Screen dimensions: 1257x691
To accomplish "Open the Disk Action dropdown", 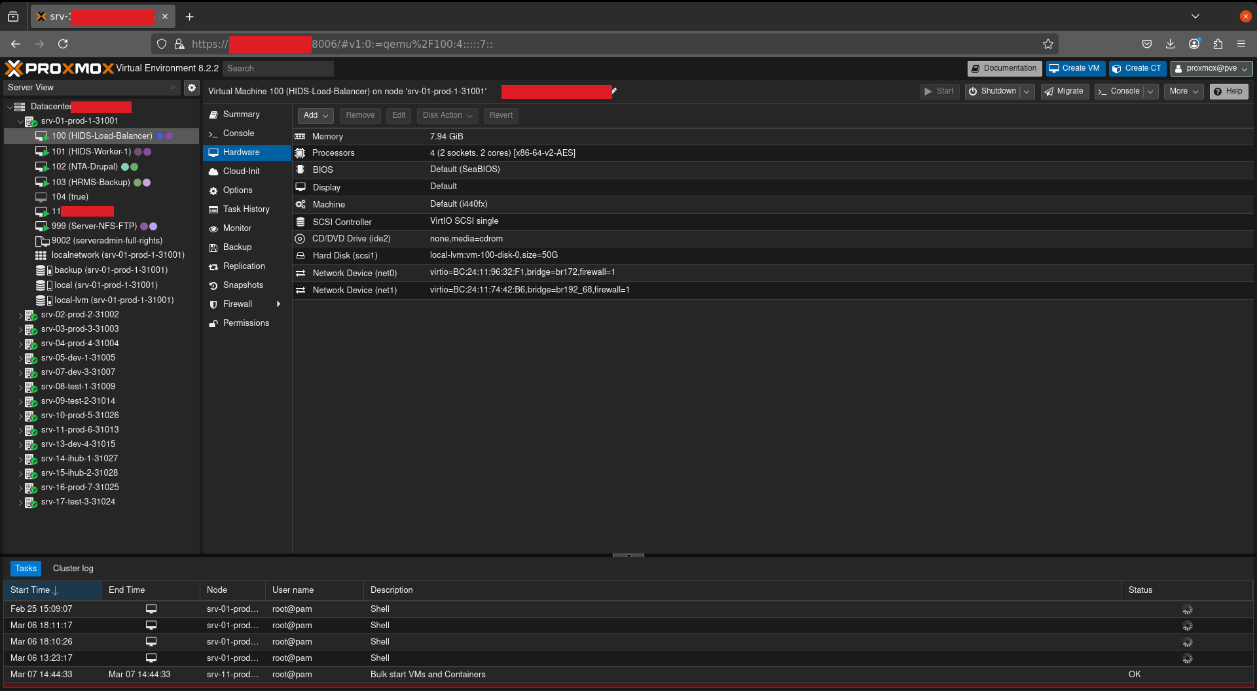I will pos(448,115).
